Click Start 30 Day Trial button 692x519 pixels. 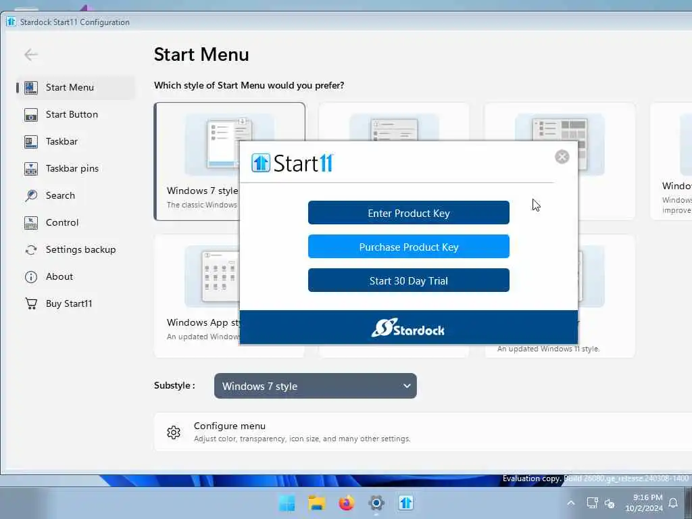(x=409, y=280)
